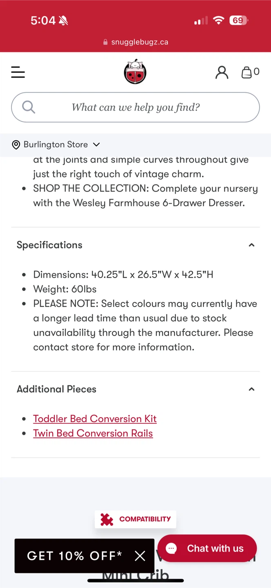271x588 pixels.
Task: Dismiss the Get 10% Off banner
Action: tap(140, 556)
